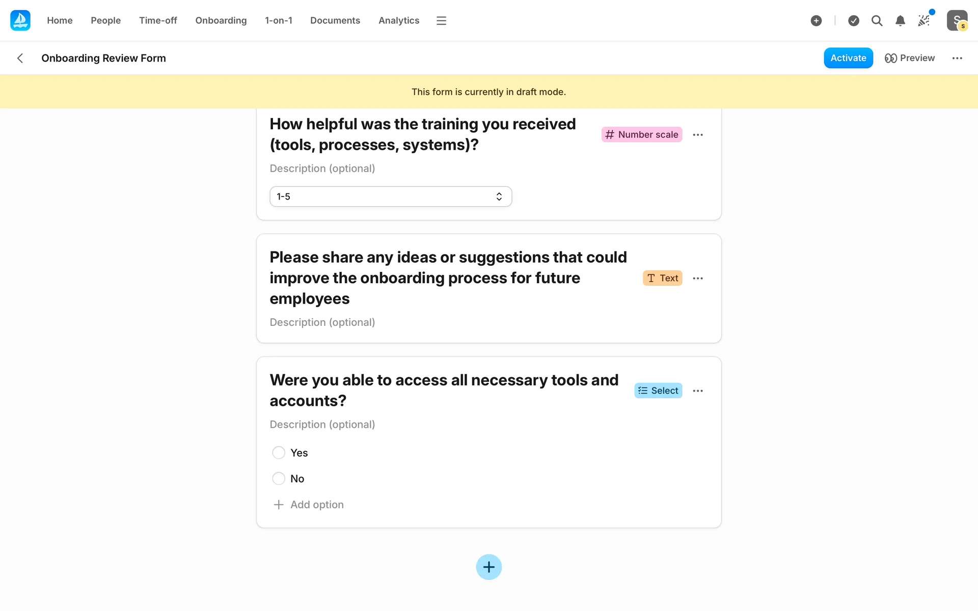Go back with the left arrow

pyautogui.click(x=20, y=58)
